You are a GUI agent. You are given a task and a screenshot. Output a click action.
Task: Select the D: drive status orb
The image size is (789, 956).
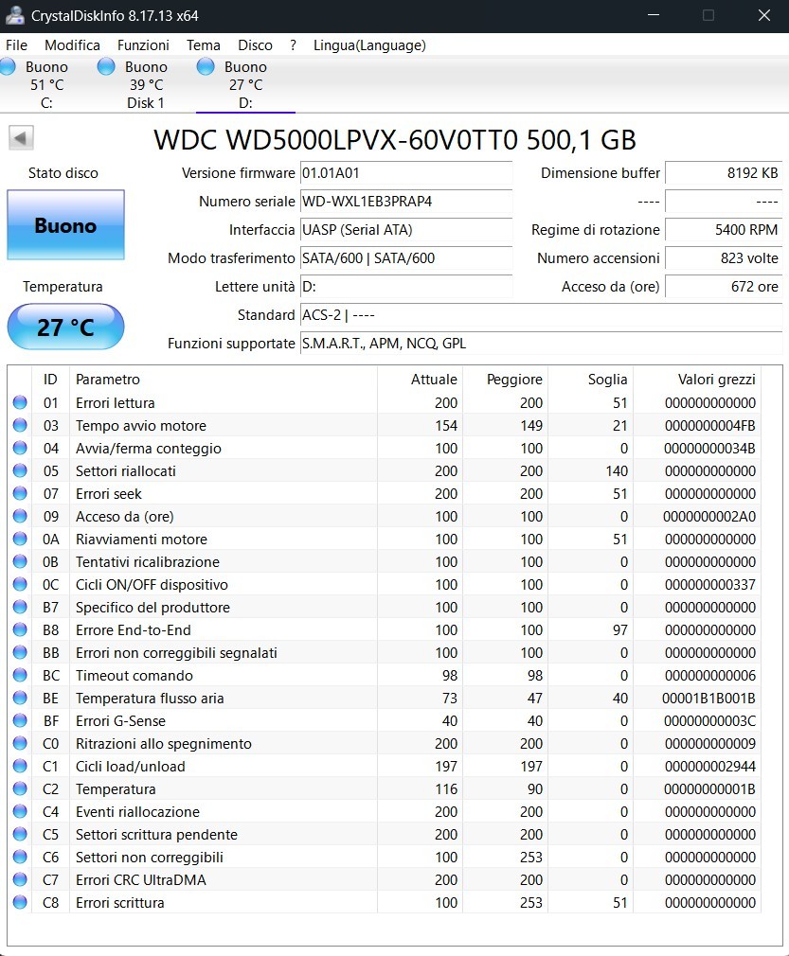coord(206,66)
